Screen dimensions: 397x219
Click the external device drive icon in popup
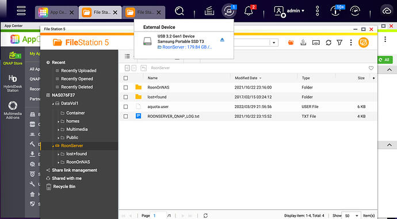tap(147, 41)
